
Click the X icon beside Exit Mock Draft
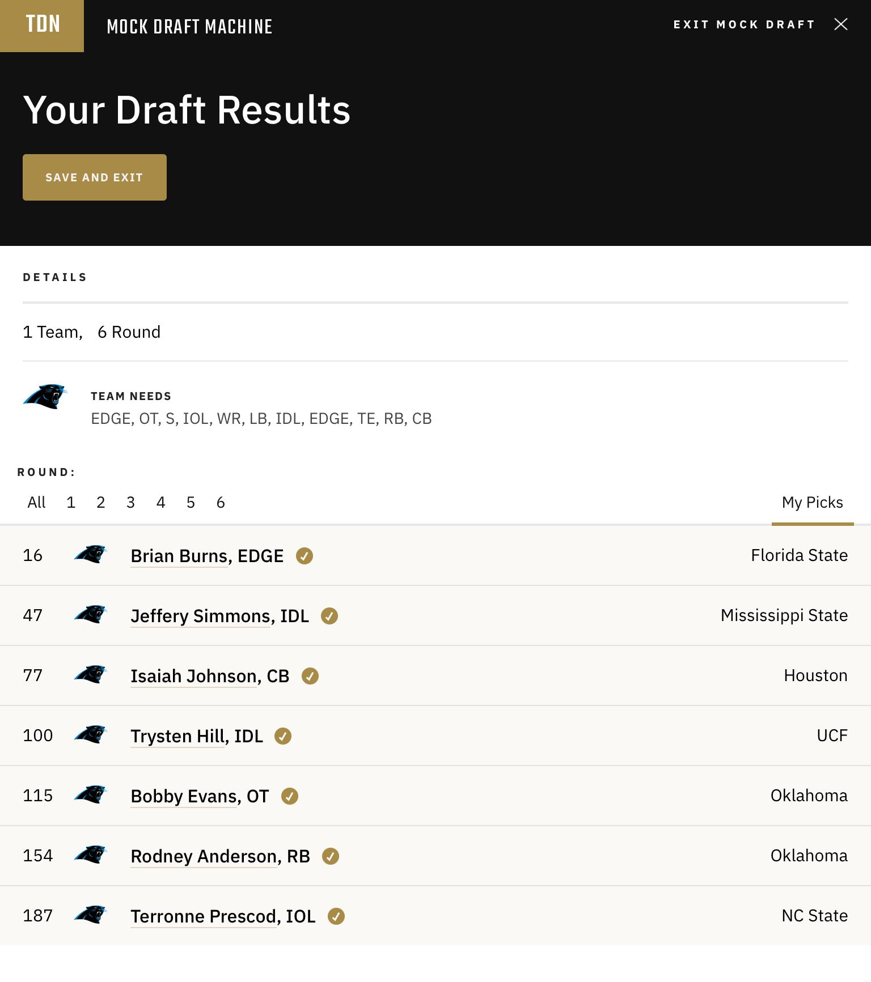(x=841, y=24)
